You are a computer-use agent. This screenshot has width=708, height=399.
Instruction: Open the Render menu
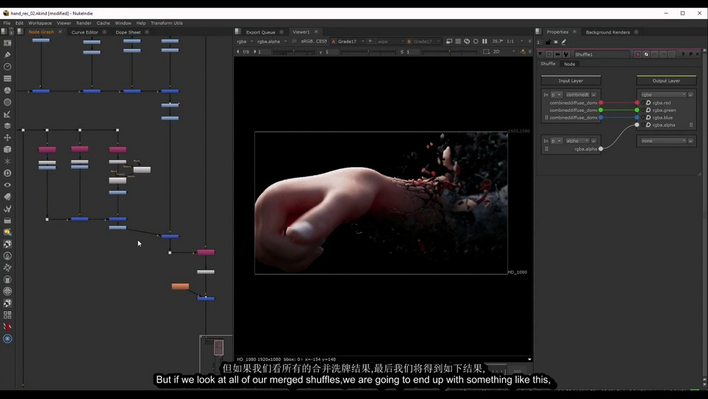click(84, 23)
